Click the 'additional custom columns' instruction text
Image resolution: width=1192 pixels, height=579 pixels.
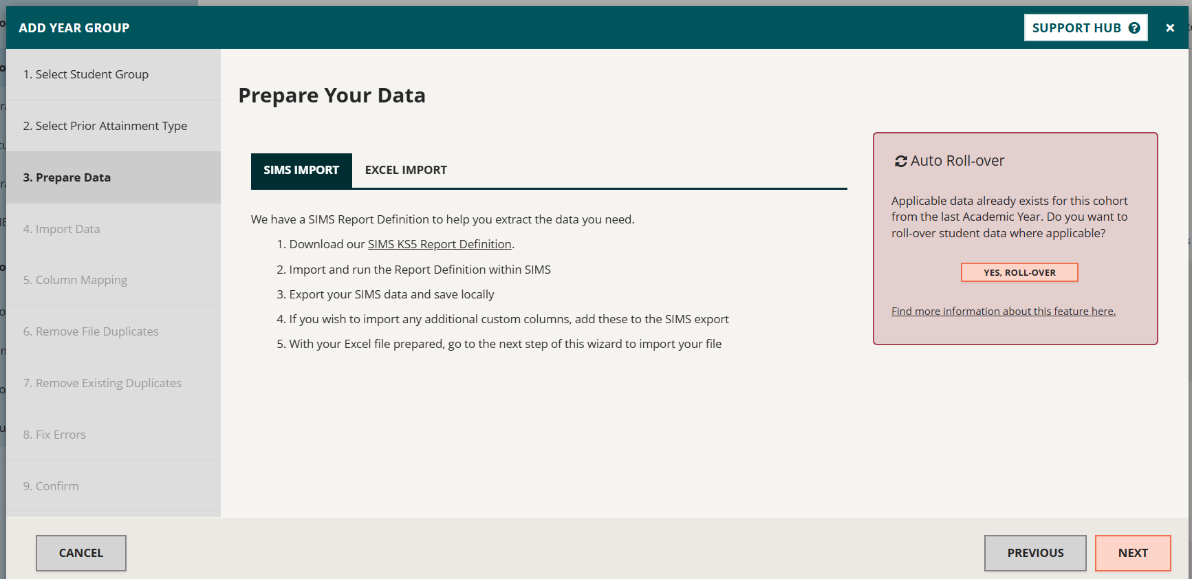point(508,319)
